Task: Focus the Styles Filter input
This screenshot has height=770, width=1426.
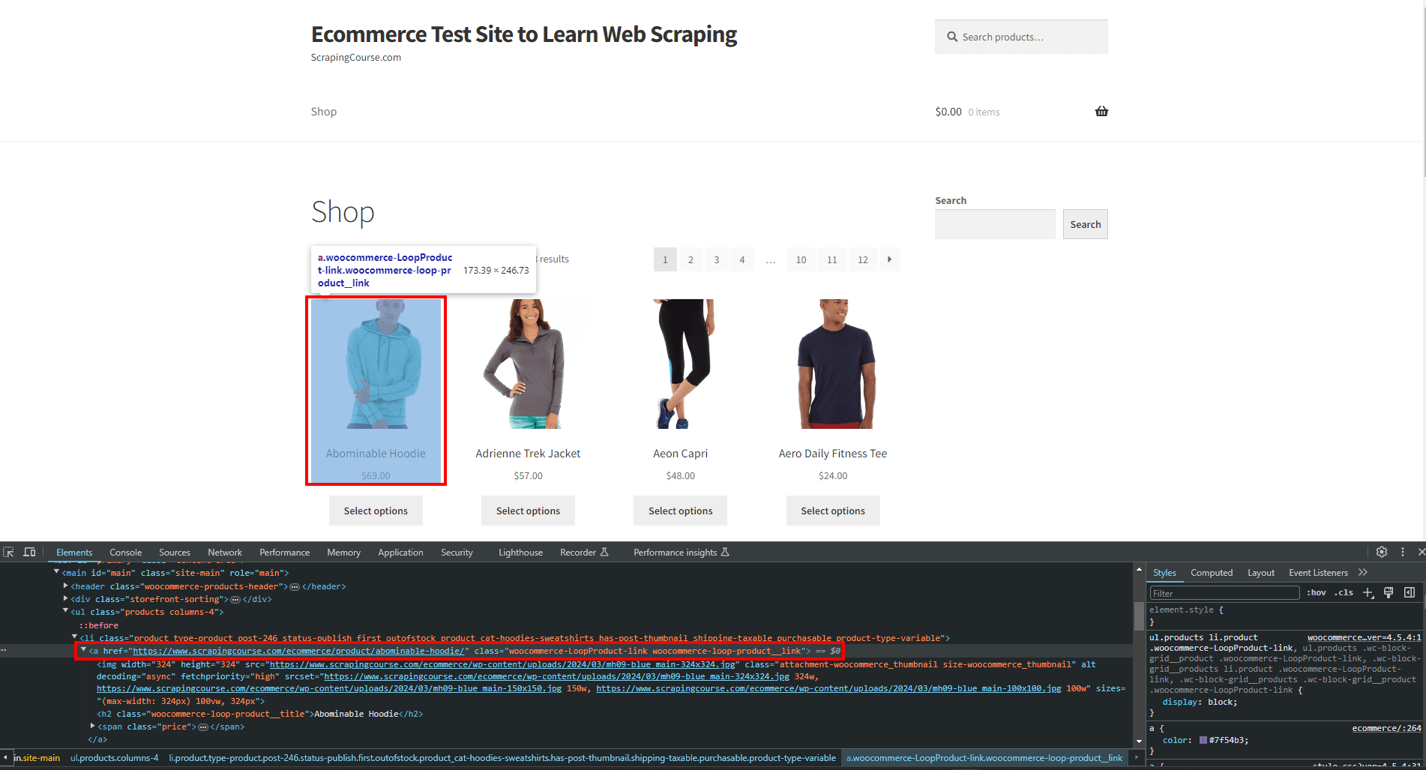Action: click(1224, 593)
